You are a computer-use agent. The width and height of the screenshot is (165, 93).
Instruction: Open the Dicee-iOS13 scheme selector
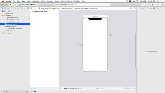(24, 5)
